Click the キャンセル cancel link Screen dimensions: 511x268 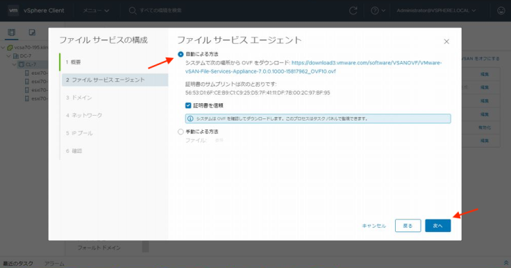(x=374, y=226)
